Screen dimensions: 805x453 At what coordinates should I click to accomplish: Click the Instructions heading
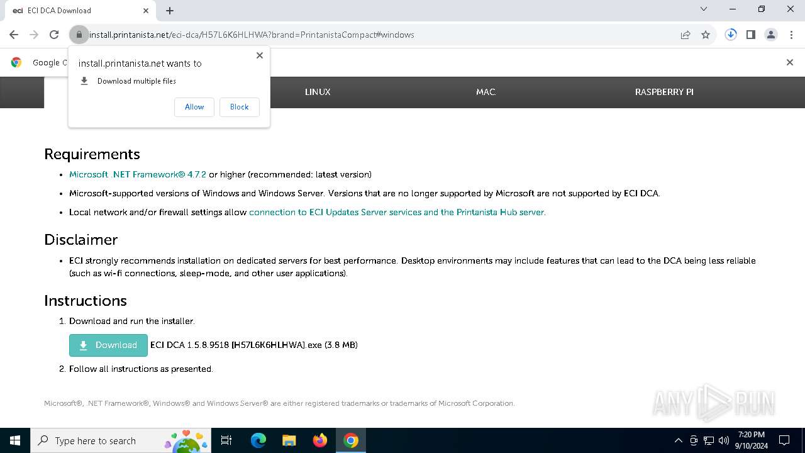click(86, 301)
